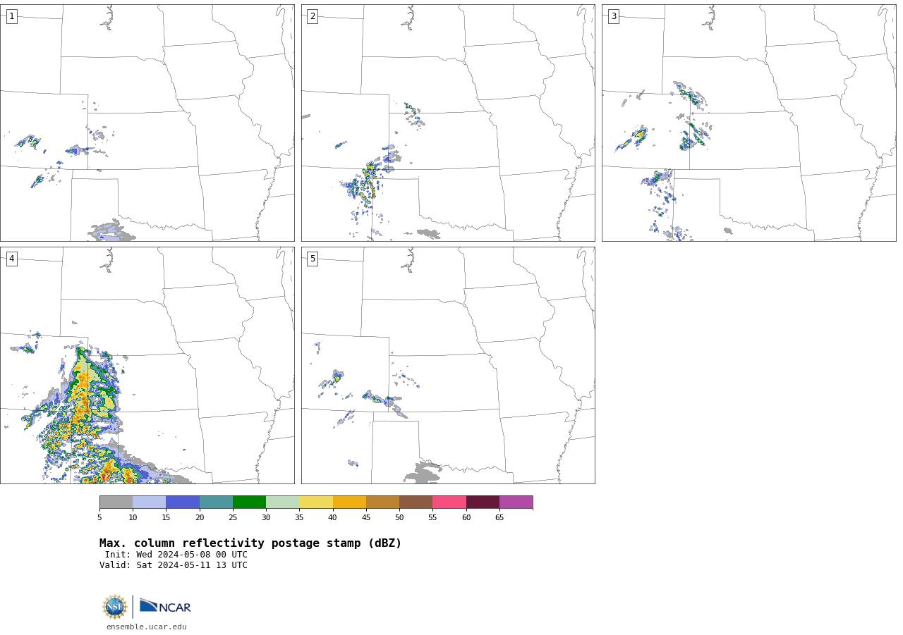Click the colorbar tick label 5
Image resolution: width=903 pixels, height=635 pixels.
click(x=99, y=518)
